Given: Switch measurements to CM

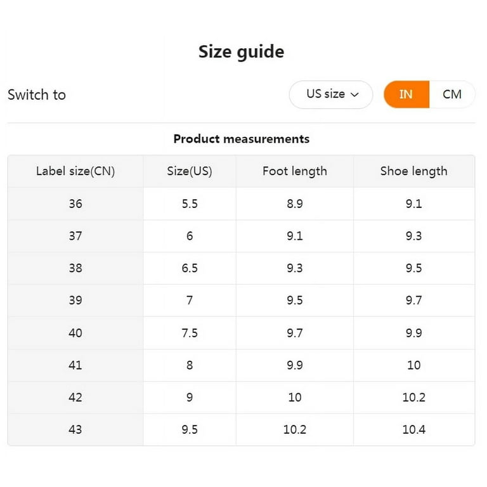Looking at the screenshot, I should tap(452, 94).
